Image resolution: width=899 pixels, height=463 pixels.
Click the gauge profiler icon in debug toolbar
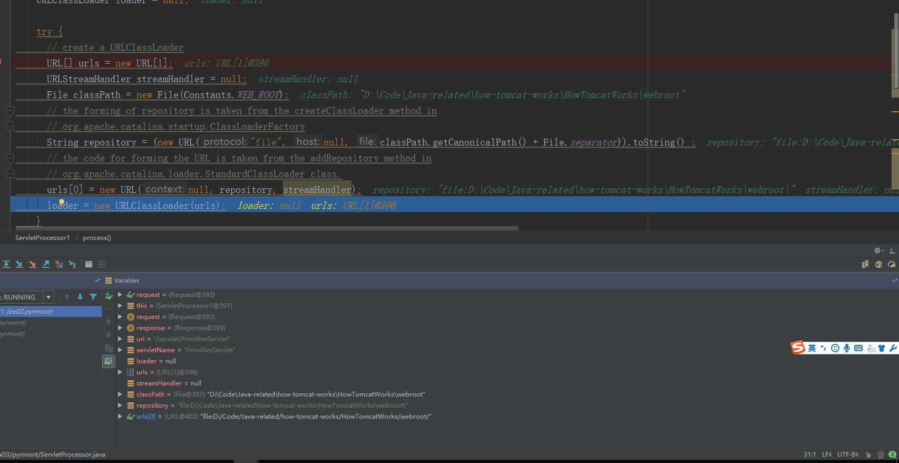[892, 264]
